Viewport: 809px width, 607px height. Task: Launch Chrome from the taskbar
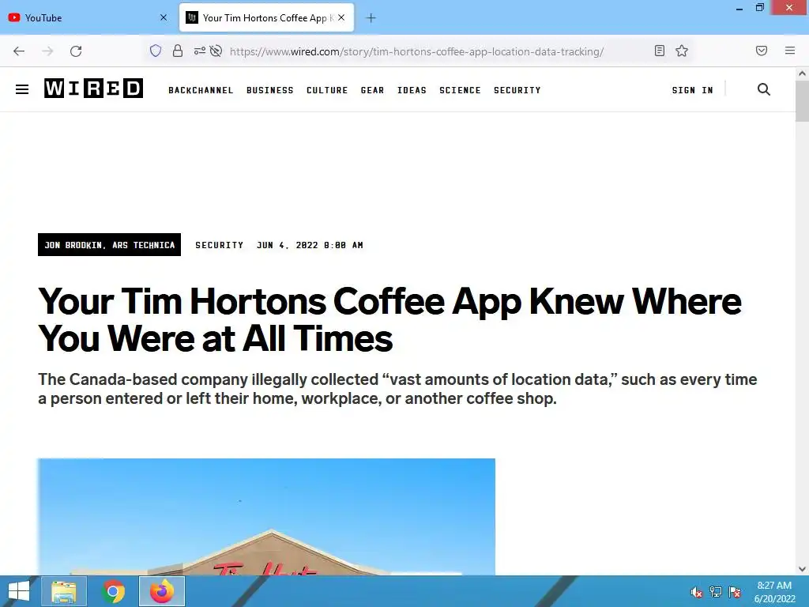(x=113, y=591)
